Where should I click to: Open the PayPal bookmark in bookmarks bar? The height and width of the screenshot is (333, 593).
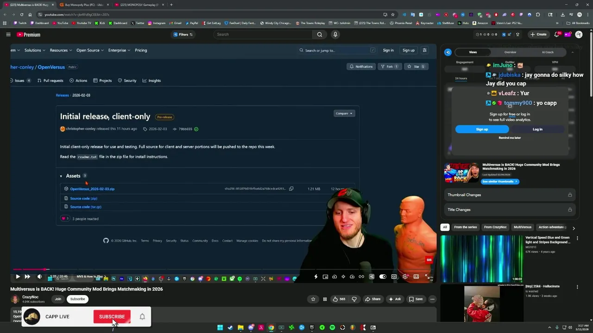pyautogui.click(x=192, y=23)
